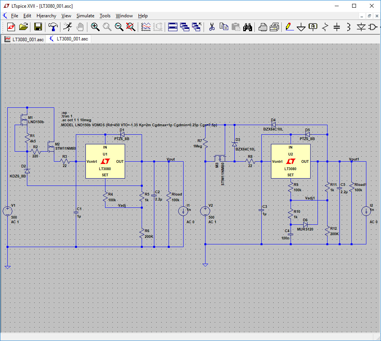The image size is (381, 341).
Task: Open Control Panel via hammer icon
Action: pos(53,27)
